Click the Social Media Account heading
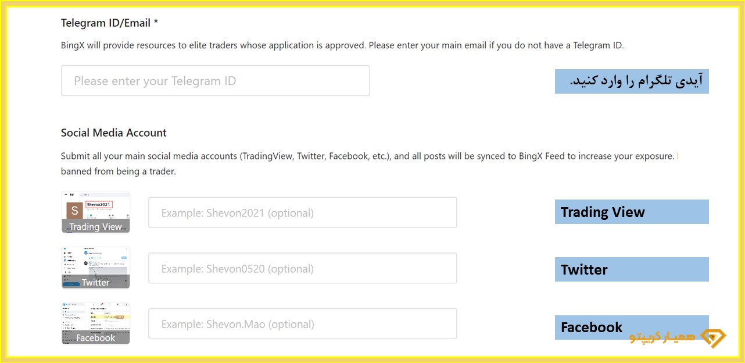 [114, 133]
